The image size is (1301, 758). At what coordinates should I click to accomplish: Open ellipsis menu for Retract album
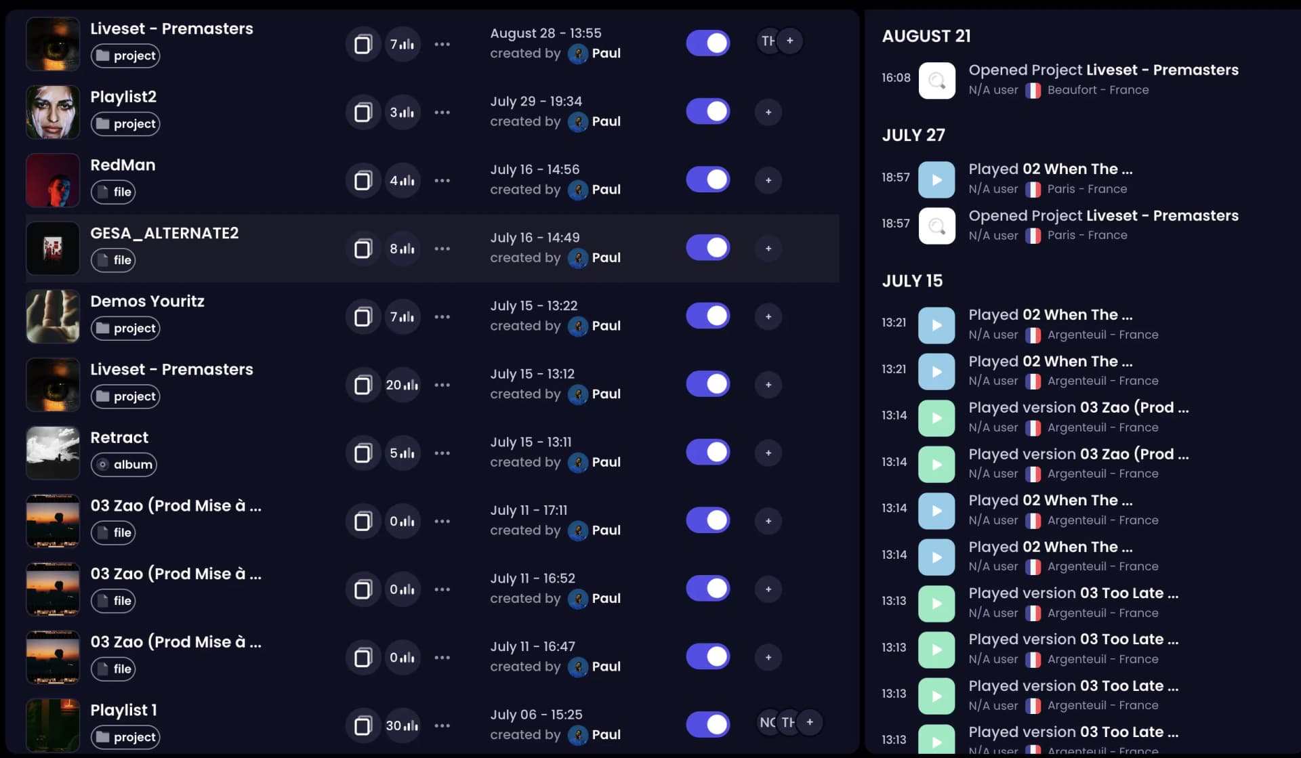coord(442,453)
